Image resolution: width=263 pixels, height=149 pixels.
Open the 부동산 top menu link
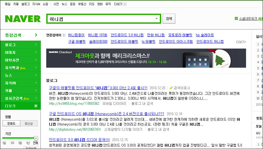82,4
